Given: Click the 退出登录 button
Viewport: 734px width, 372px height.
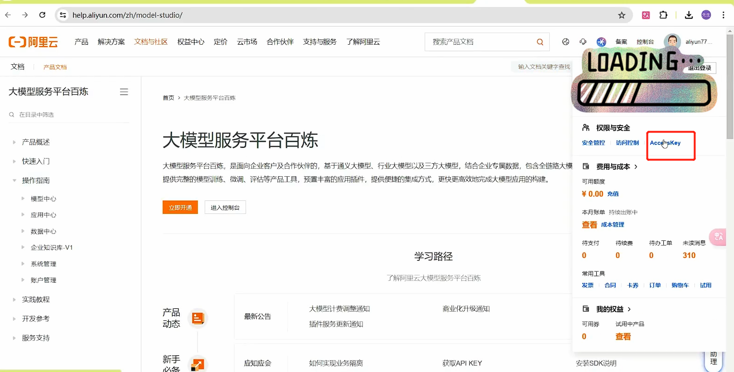Looking at the screenshot, I should coord(700,68).
